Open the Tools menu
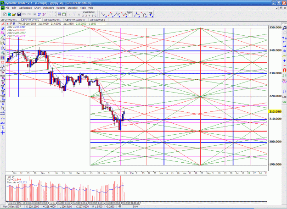287x209 pixels. (83, 8)
